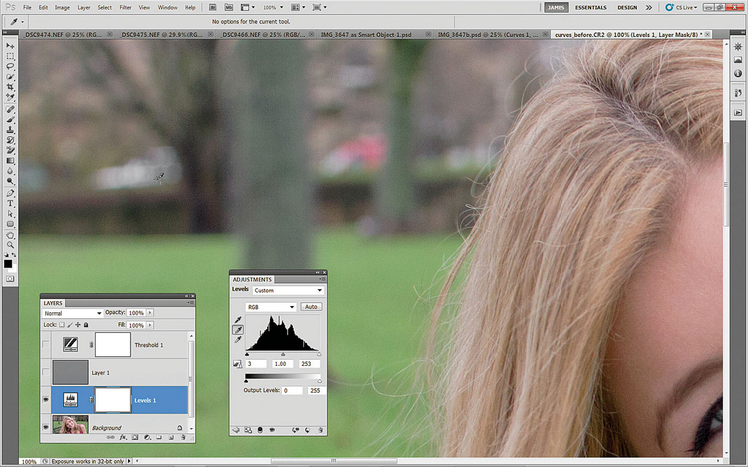Toggle adjustment visibility eye in Adjustments panel

pyautogui.click(x=272, y=430)
